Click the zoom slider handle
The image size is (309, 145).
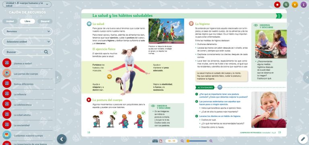tap(188, 141)
